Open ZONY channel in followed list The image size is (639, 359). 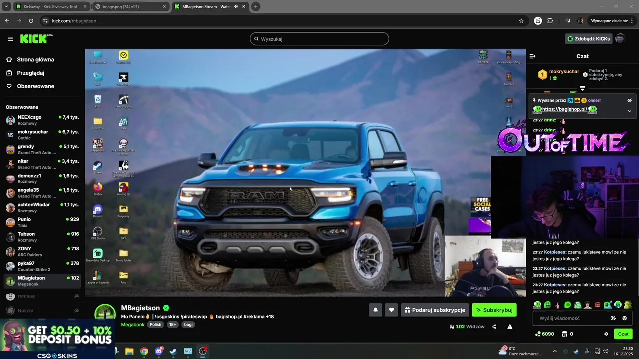[42, 251]
